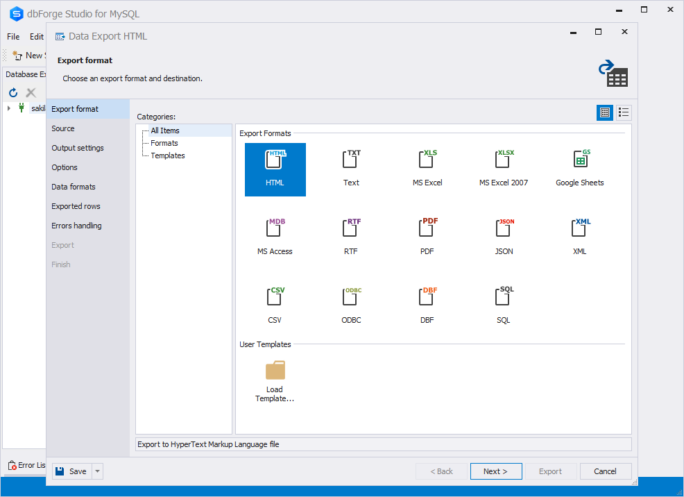The width and height of the screenshot is (684, 497).
Task: Click the Database Explorer panel title
Action: 25,74
